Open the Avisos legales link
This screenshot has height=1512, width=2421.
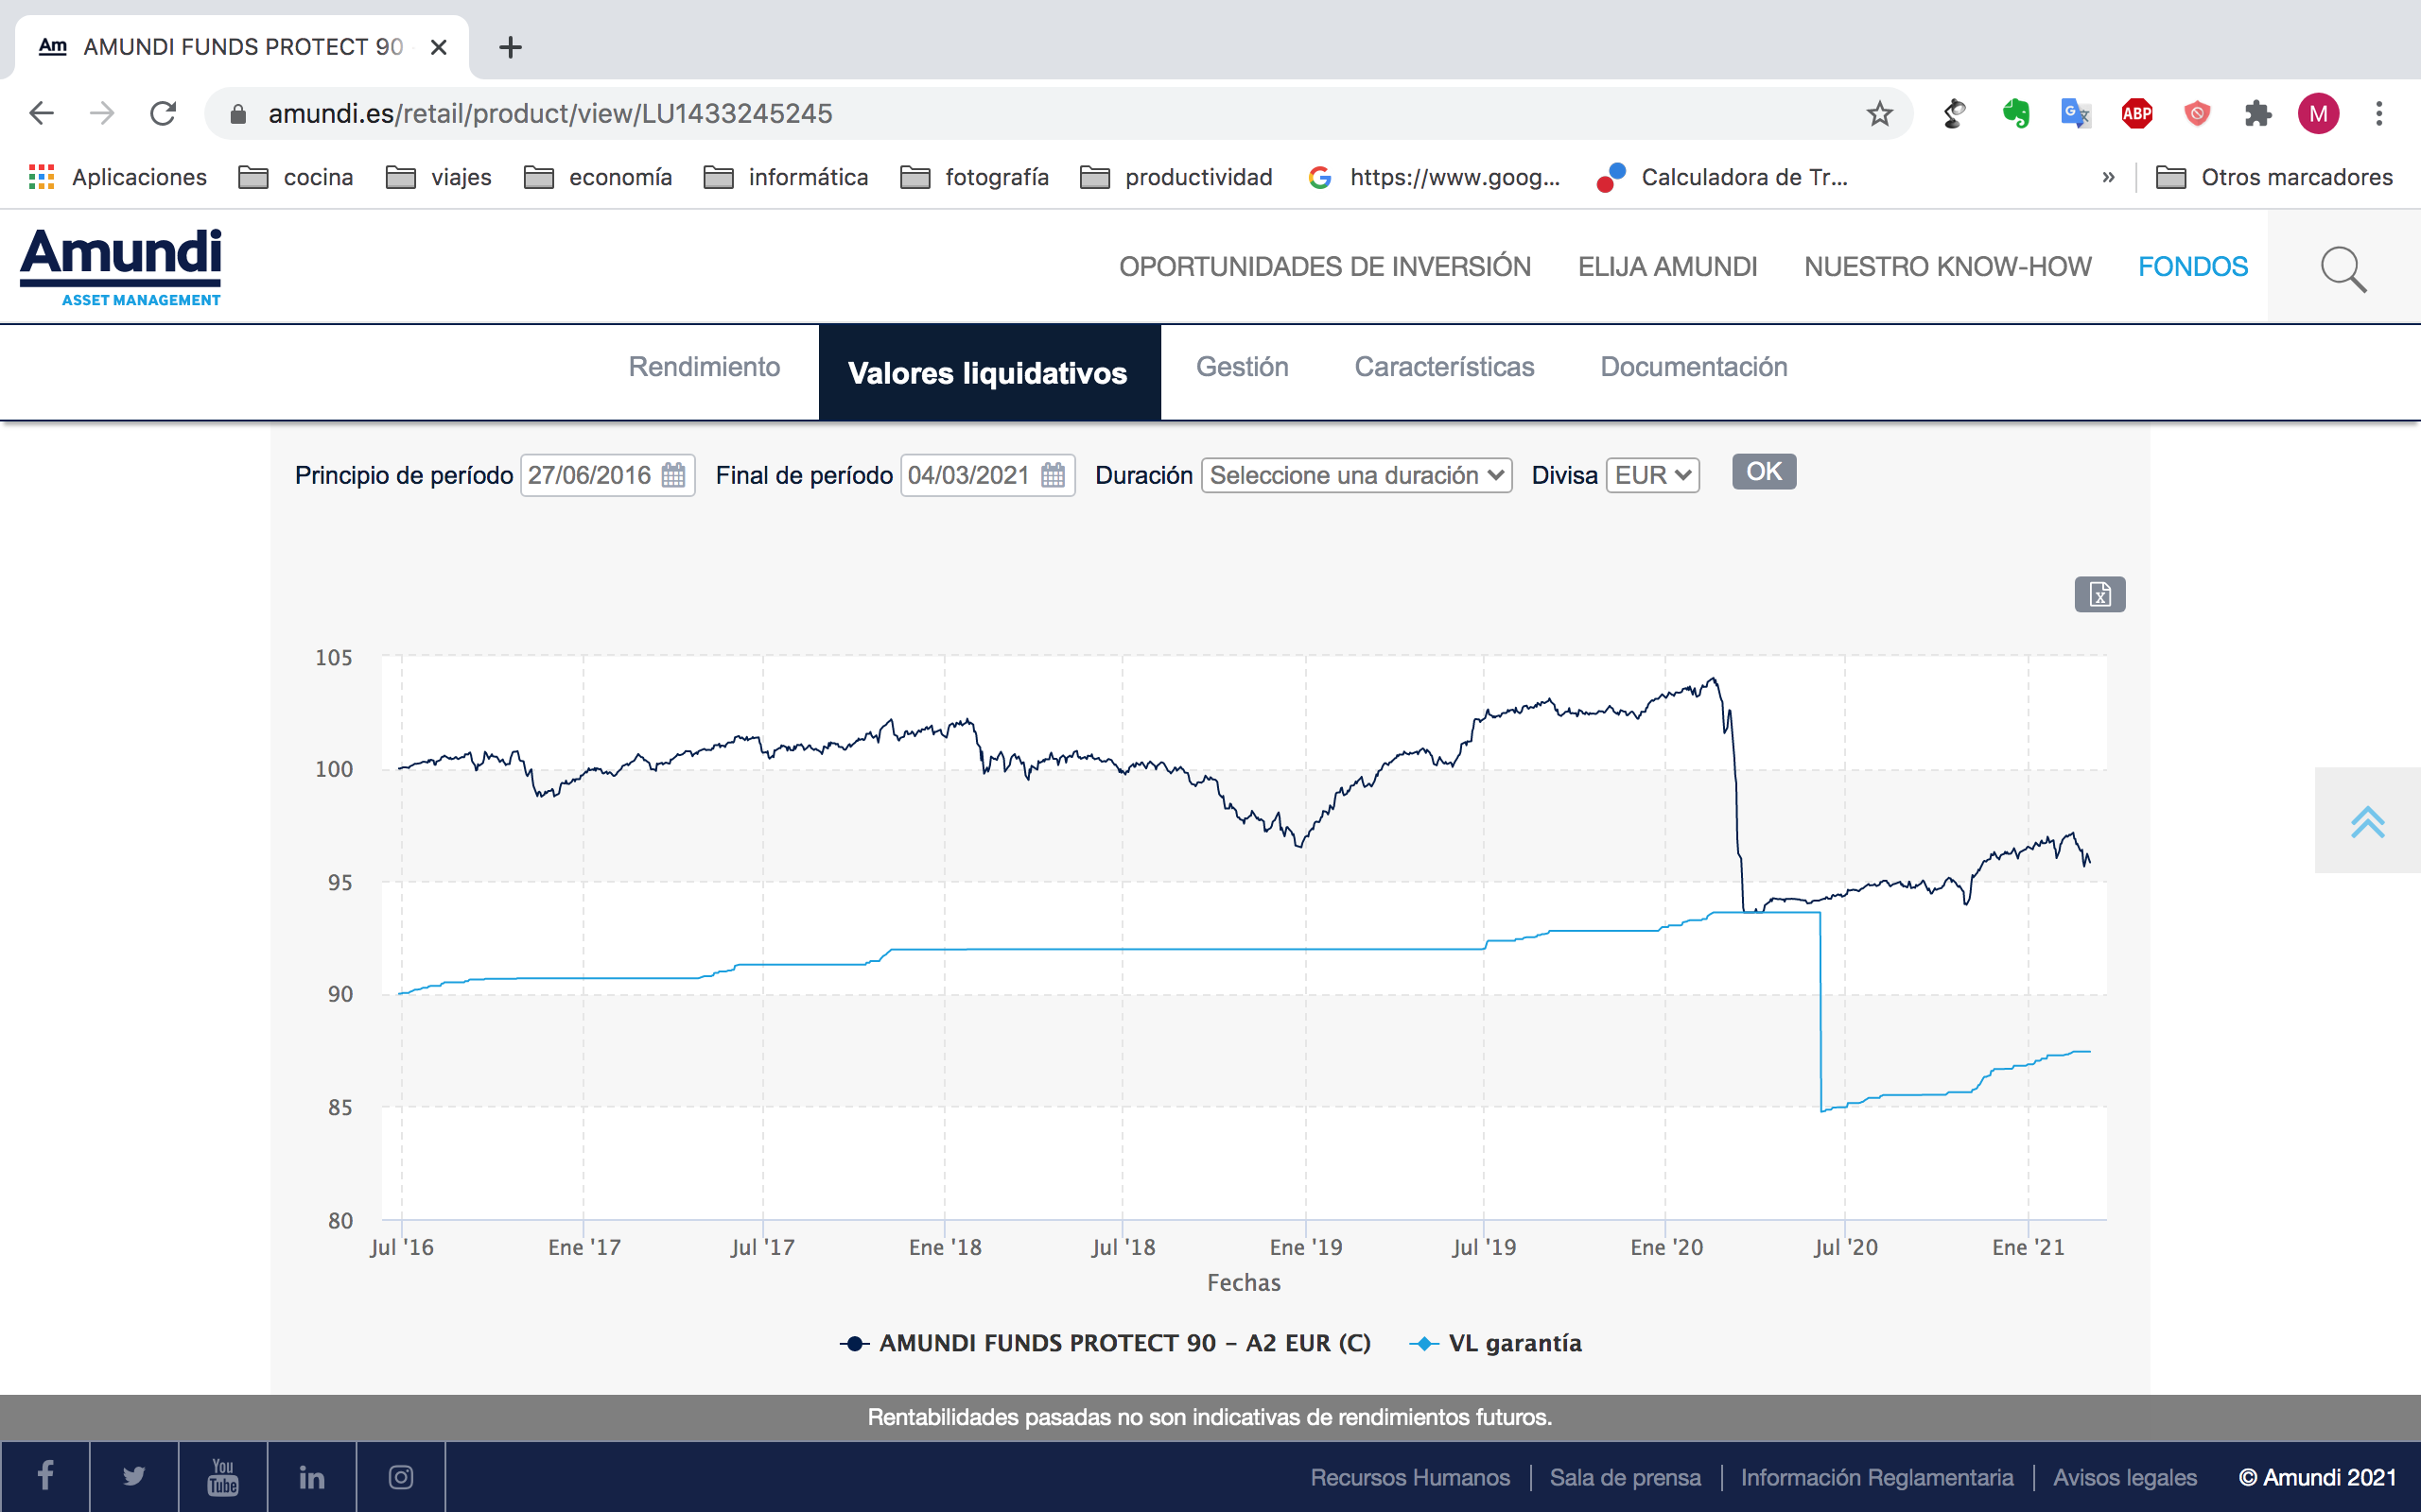pos(2124,1477)
